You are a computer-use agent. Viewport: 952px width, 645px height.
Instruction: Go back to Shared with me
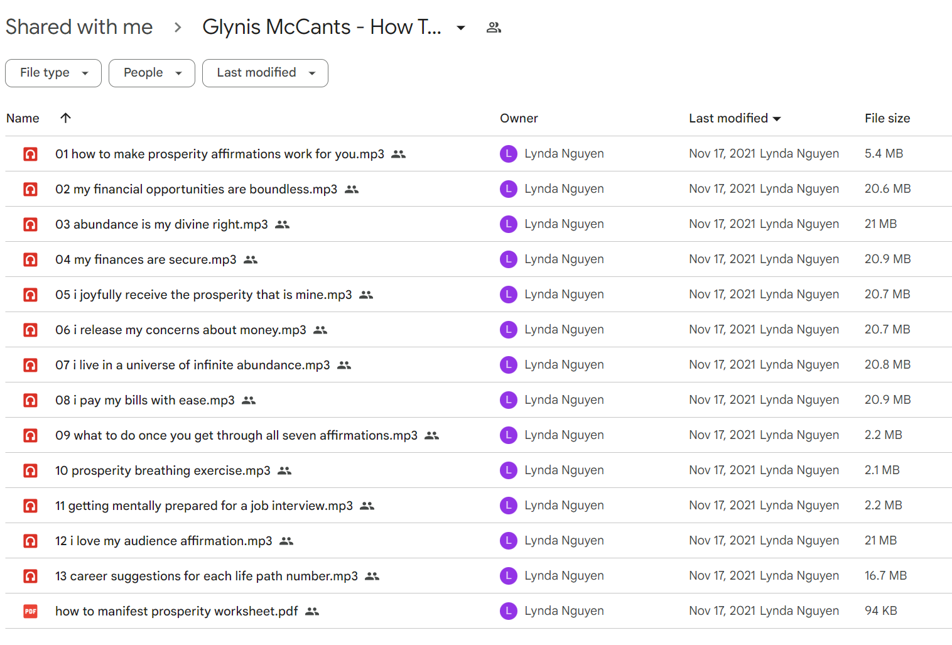[x=79, y=27]
